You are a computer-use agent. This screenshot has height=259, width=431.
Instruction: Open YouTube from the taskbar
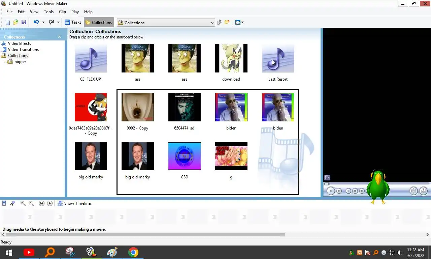[29, 252]
